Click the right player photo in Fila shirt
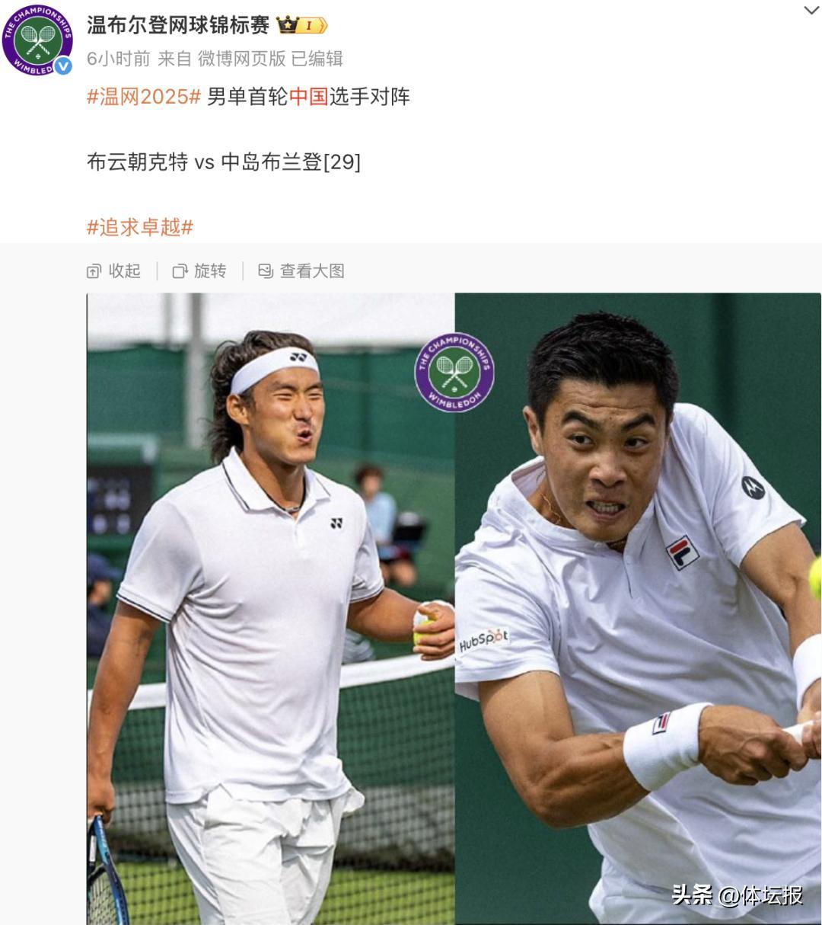The image size is (822, 925). [638, 609]
